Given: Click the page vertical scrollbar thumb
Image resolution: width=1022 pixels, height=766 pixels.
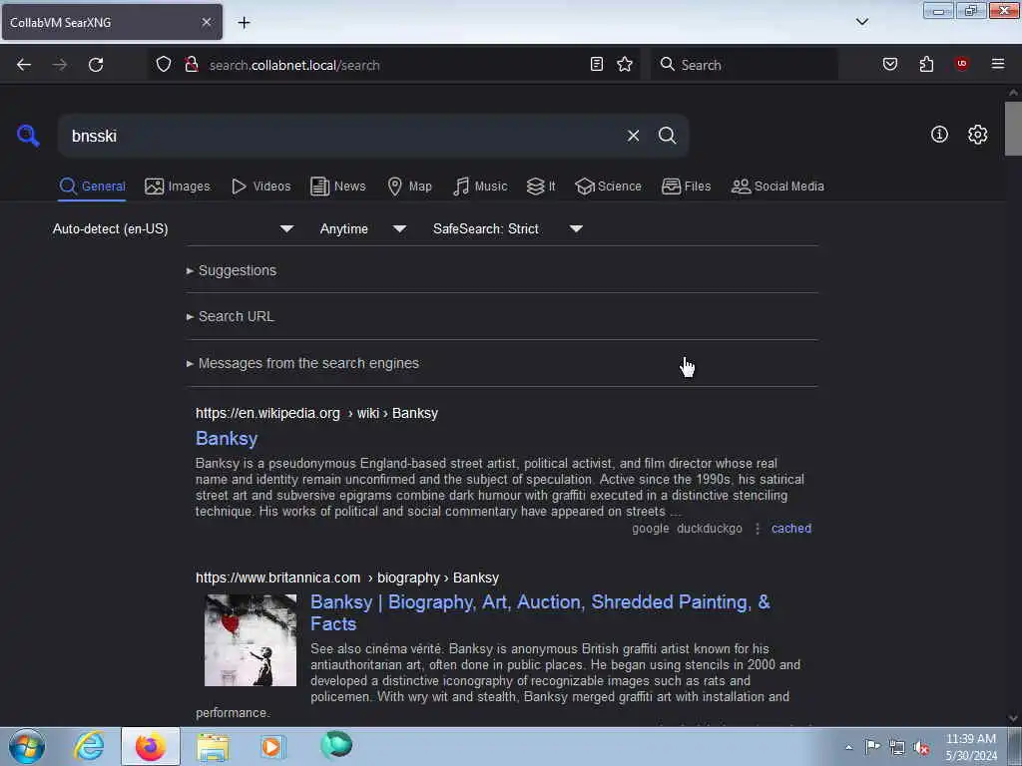Looking at the screenshot, I should pyautogui.click(x=1013, y=129).
